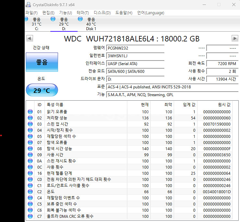Click raw value 00000000000F in 탐색 시간 row
The width and height of the screenshot is (240, 222).
[217, 149]
